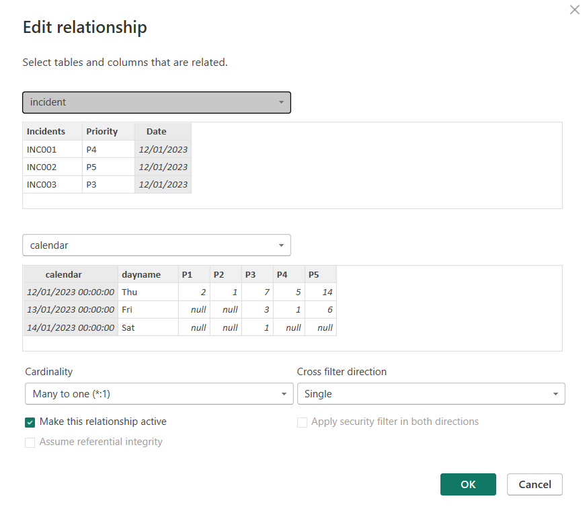587x515 pixels.
Task: Select the P5 column header
Action: (313, 274)
